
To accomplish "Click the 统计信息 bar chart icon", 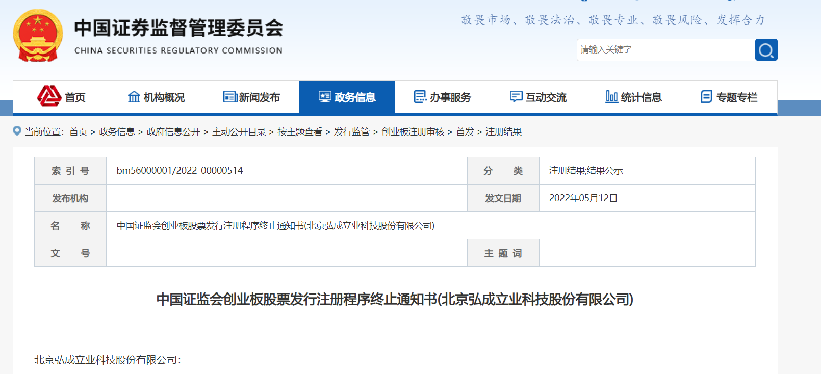I will coord(611,97).
